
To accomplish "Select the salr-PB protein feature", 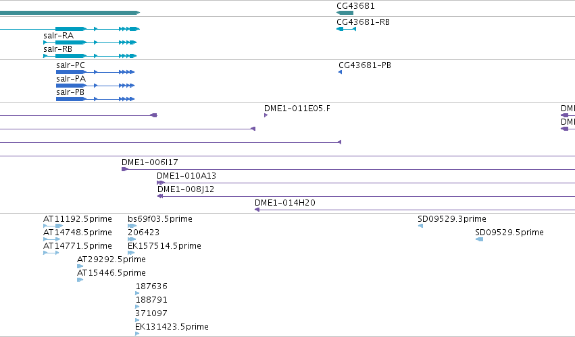I will point(95,99).
